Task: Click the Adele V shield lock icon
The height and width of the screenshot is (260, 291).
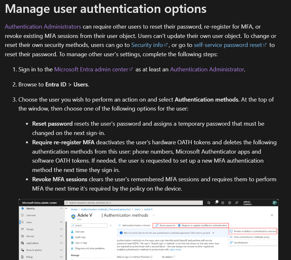Action: [x=73, y=216]
